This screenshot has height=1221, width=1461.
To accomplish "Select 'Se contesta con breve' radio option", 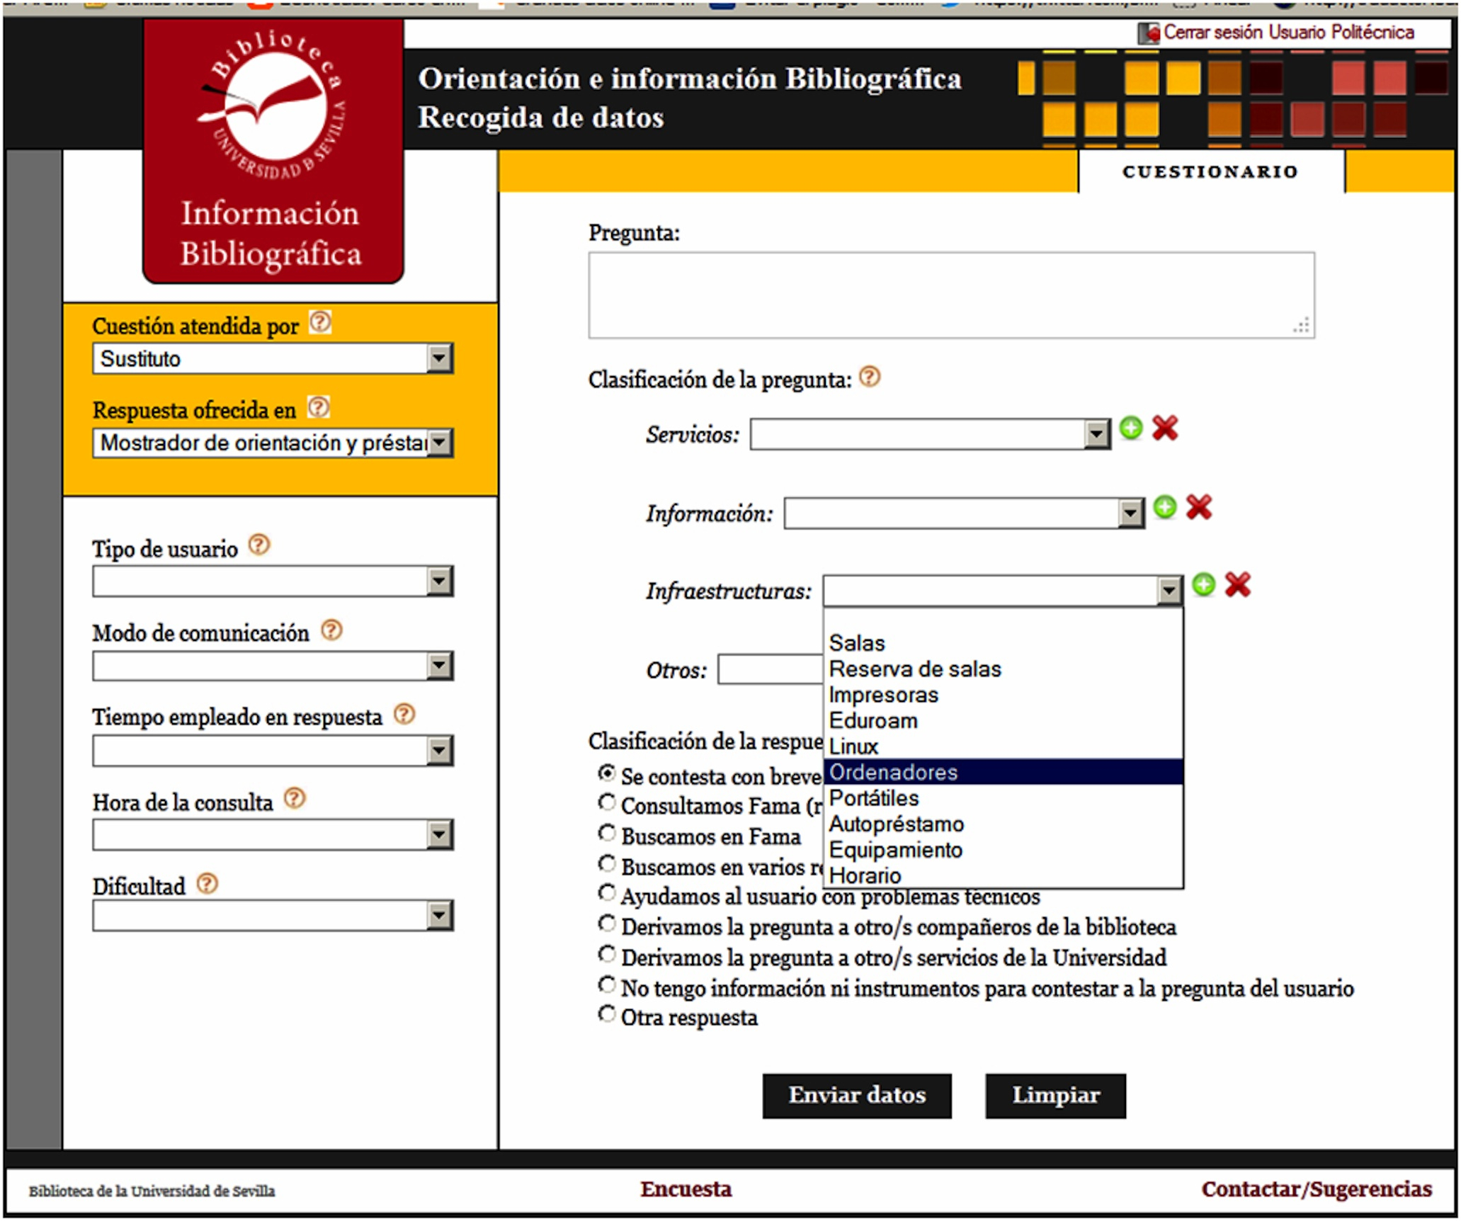I will [x=606, y=773].
